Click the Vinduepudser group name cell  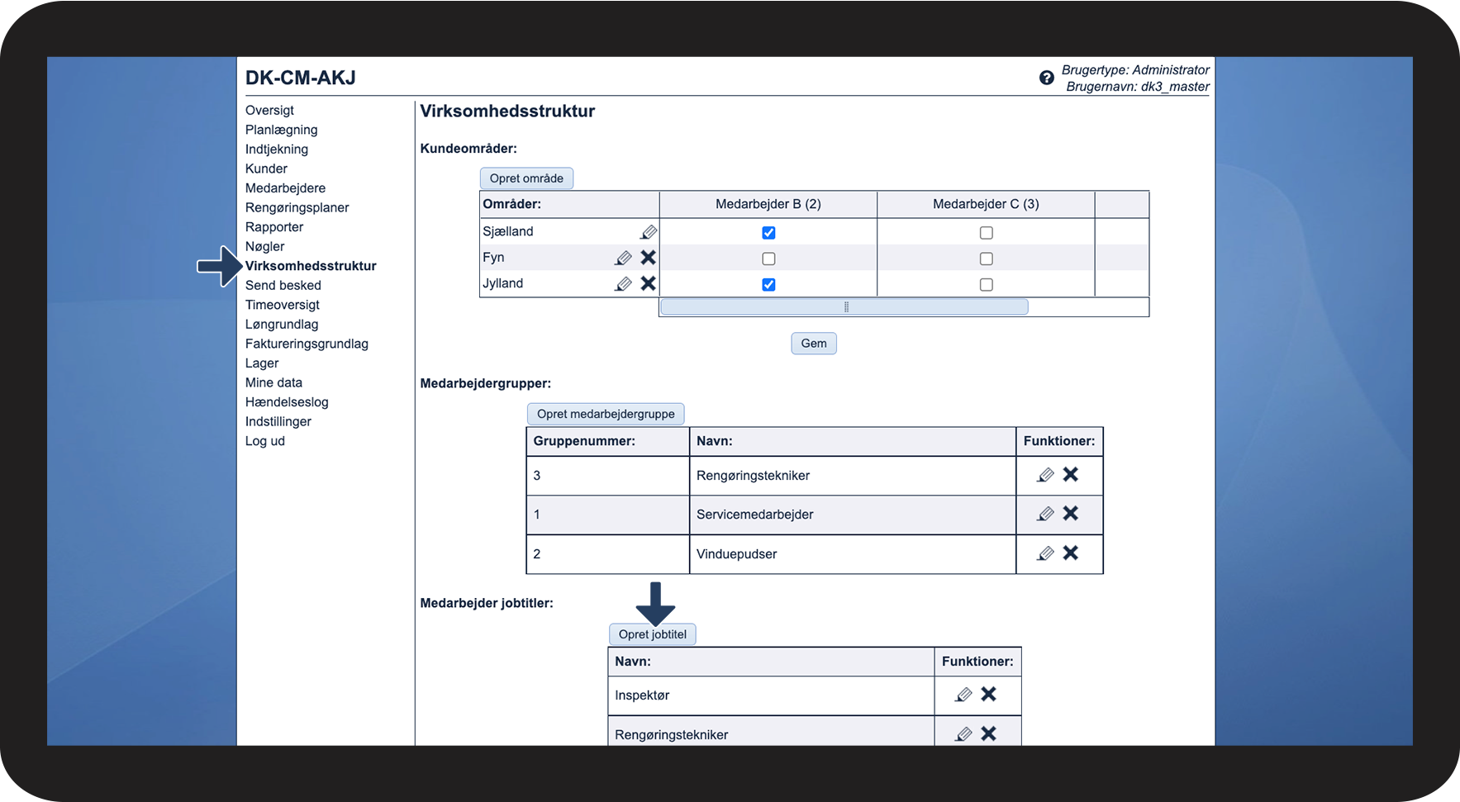(x=853, y=554)
